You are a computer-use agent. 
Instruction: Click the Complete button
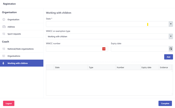[x=165, y=103]
